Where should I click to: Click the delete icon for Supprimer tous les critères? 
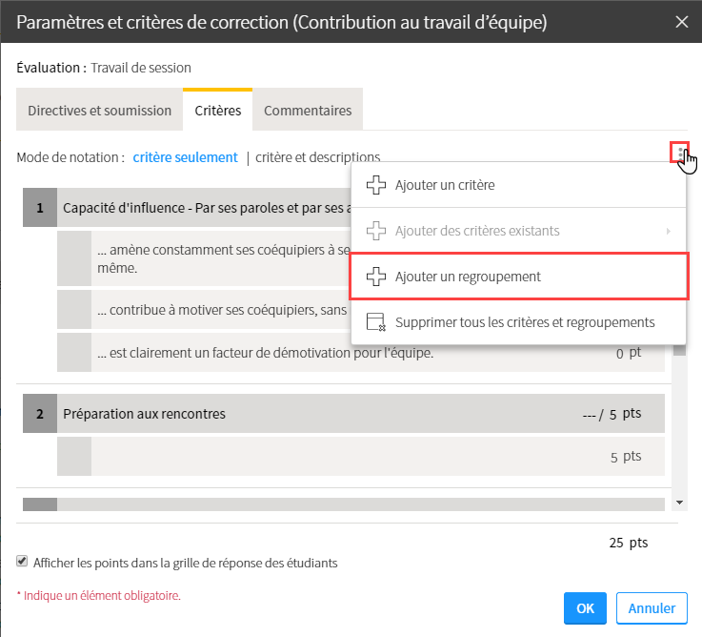coord(376,322)
